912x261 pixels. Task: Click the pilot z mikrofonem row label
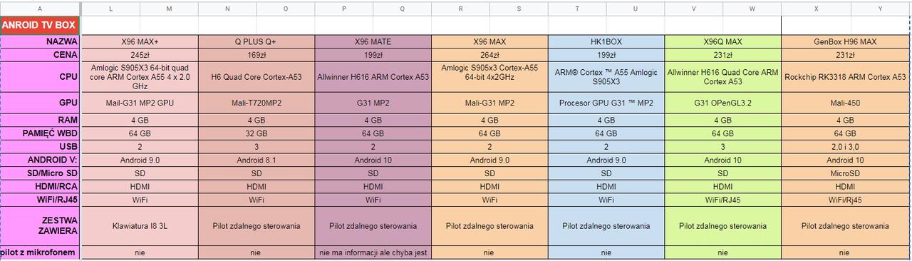[41, 252]
